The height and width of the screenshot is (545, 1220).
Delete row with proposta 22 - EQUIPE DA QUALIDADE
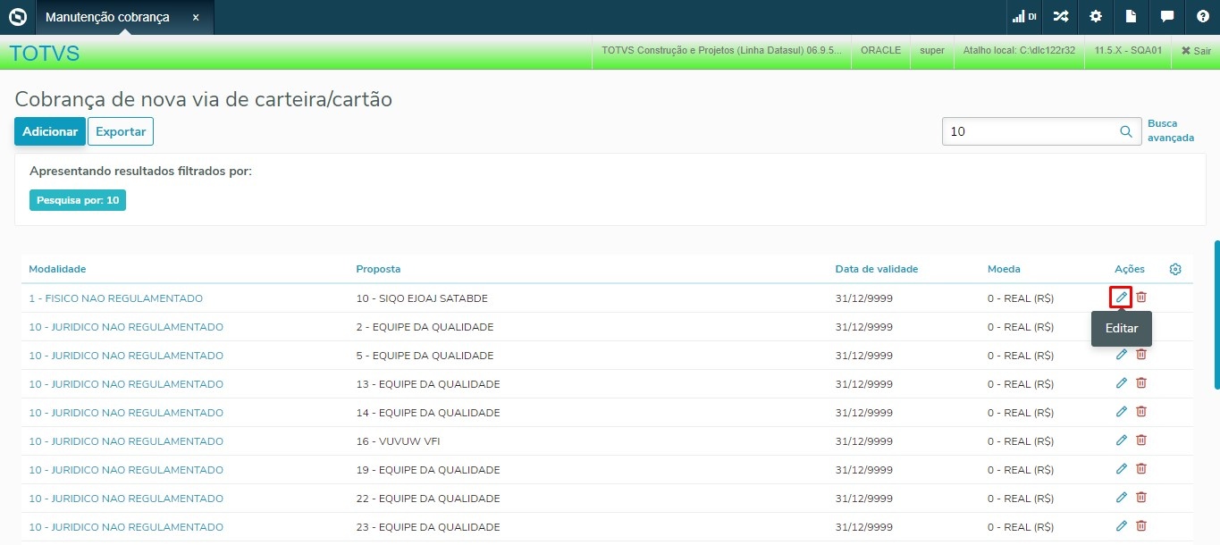pyautogui.click(x=1141, y=498)
